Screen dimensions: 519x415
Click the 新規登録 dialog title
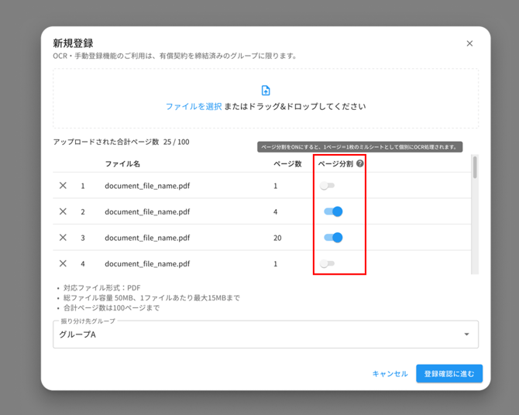point(73,43)
